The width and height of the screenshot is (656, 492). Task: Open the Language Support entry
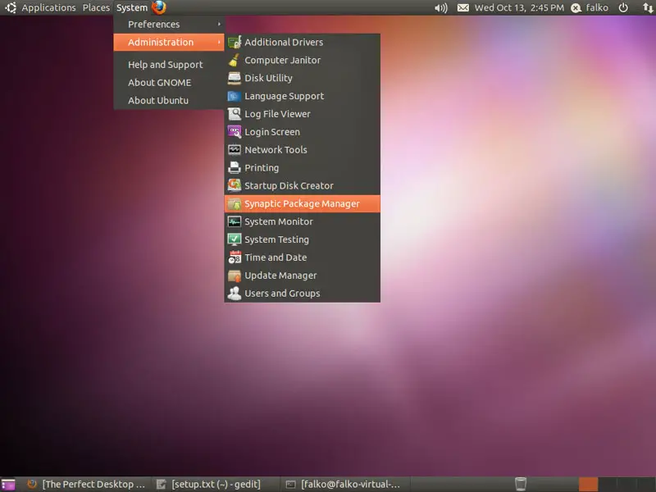point(302,96)
